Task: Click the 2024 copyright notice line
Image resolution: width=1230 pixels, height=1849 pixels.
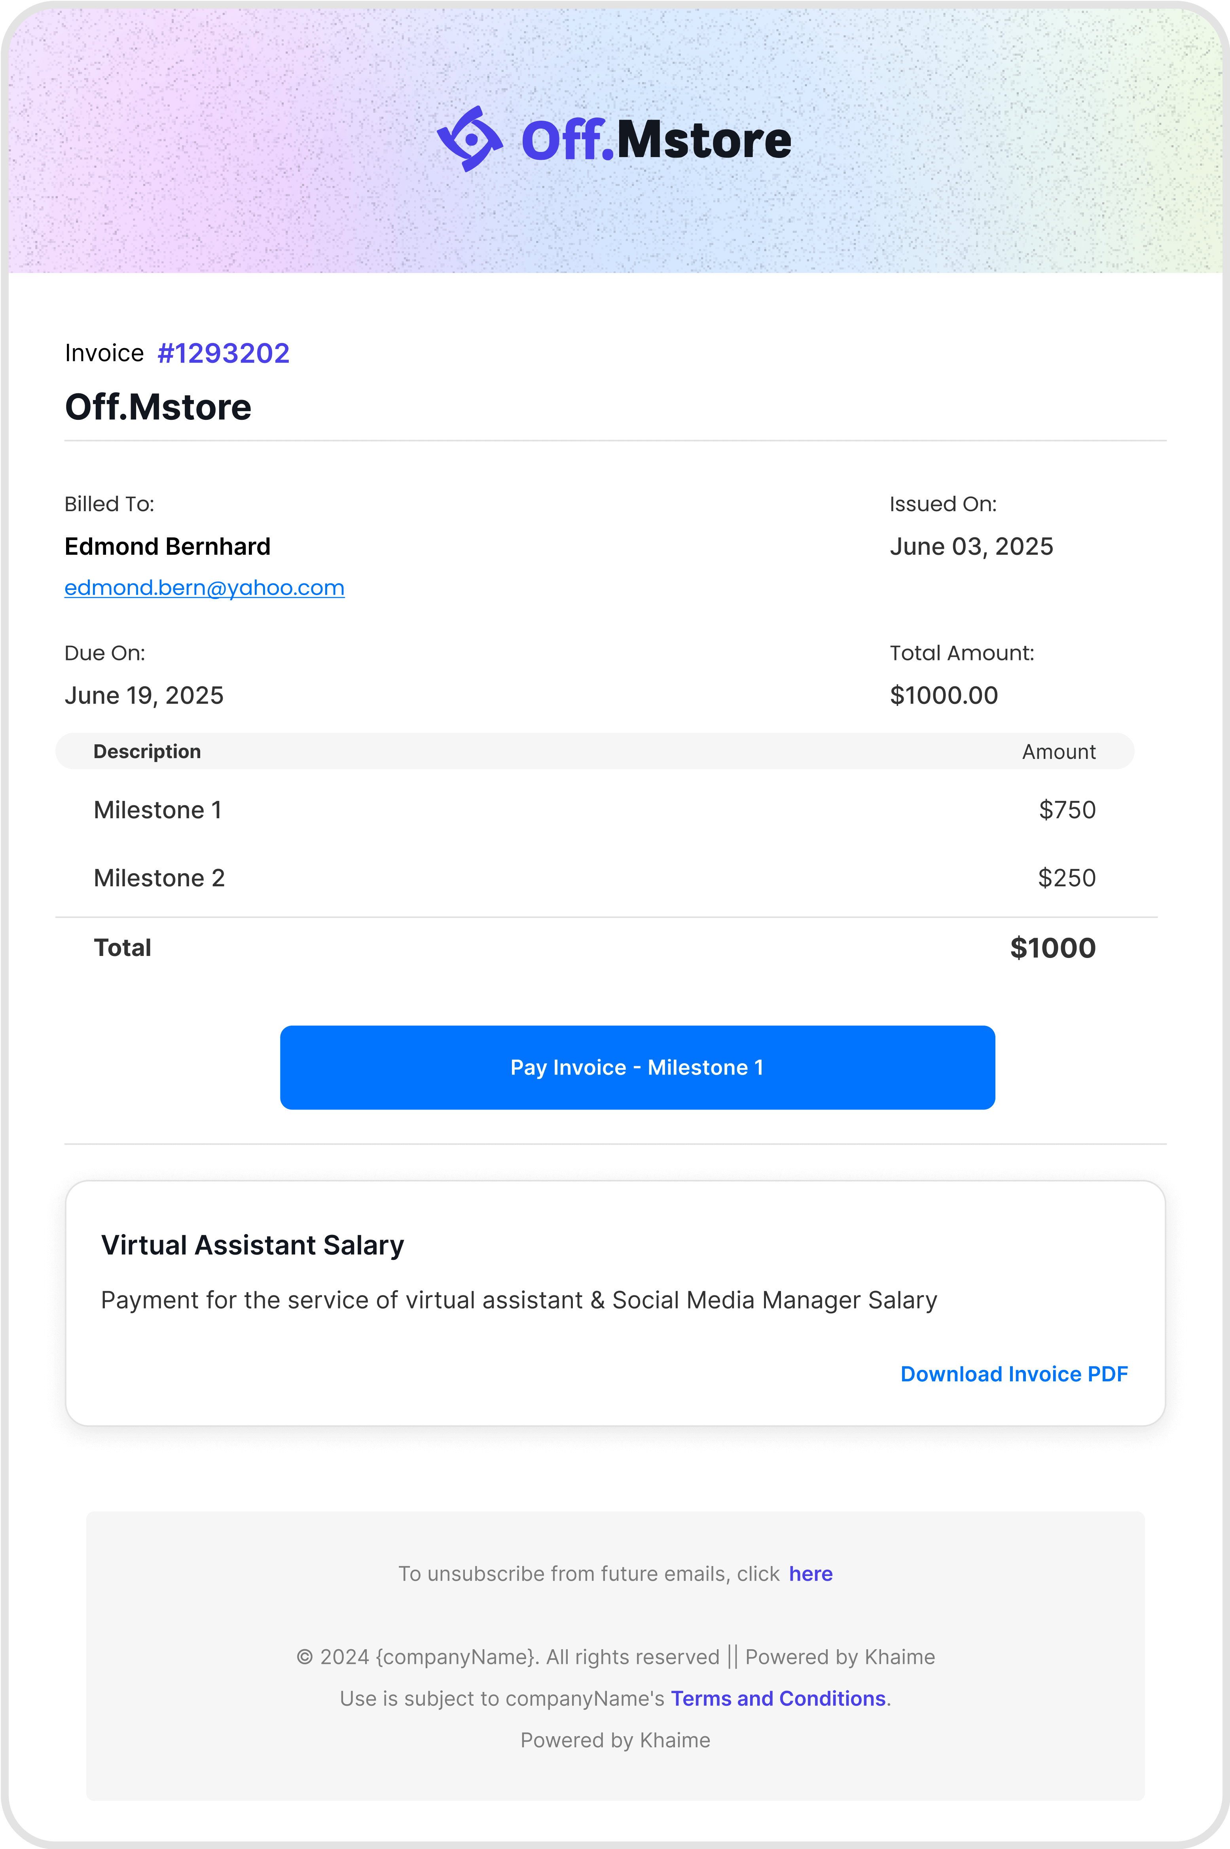Action: (x=616, y=1657)
